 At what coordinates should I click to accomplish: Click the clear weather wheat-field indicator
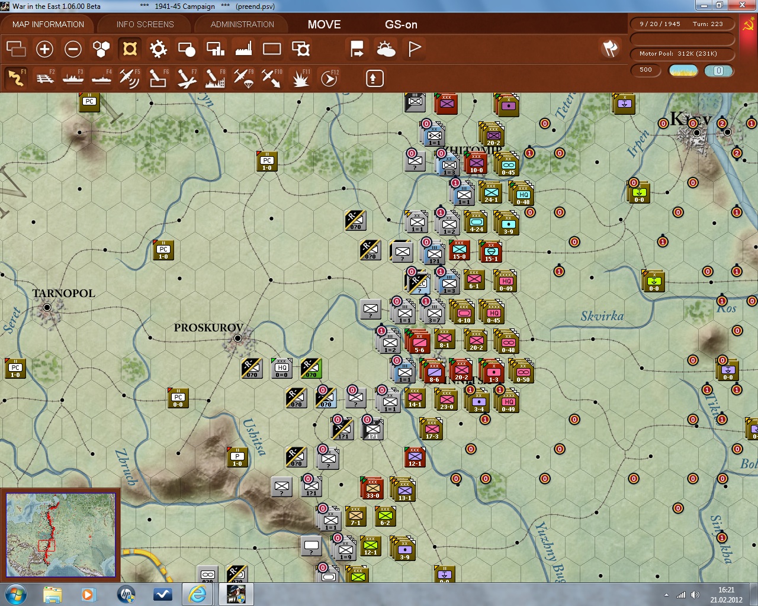click(683, 70)
